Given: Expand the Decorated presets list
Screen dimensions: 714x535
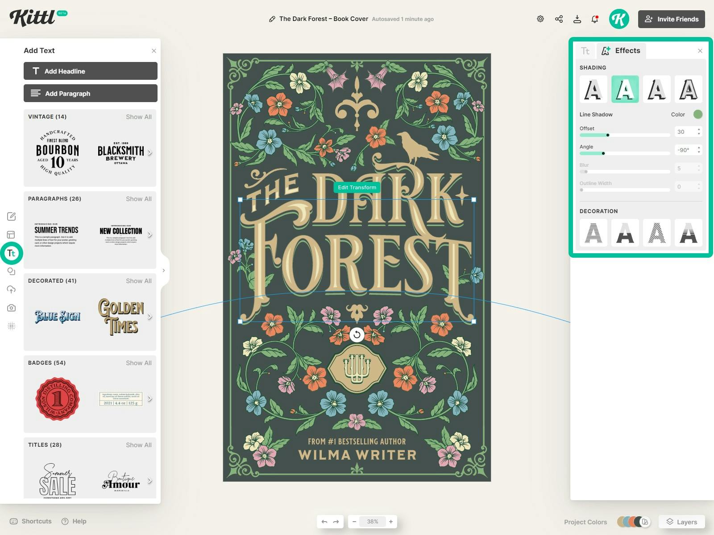Looking at the screenshot, I should (x=138, y=281).
